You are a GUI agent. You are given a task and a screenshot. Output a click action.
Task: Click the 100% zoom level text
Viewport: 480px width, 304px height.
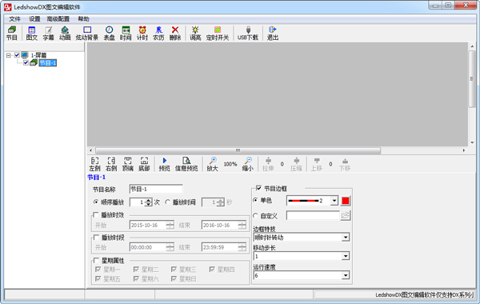(230, 164)
